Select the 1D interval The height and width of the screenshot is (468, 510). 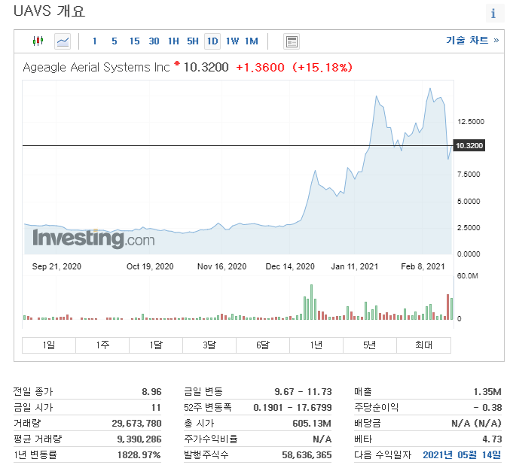click(x=212, y=41)
